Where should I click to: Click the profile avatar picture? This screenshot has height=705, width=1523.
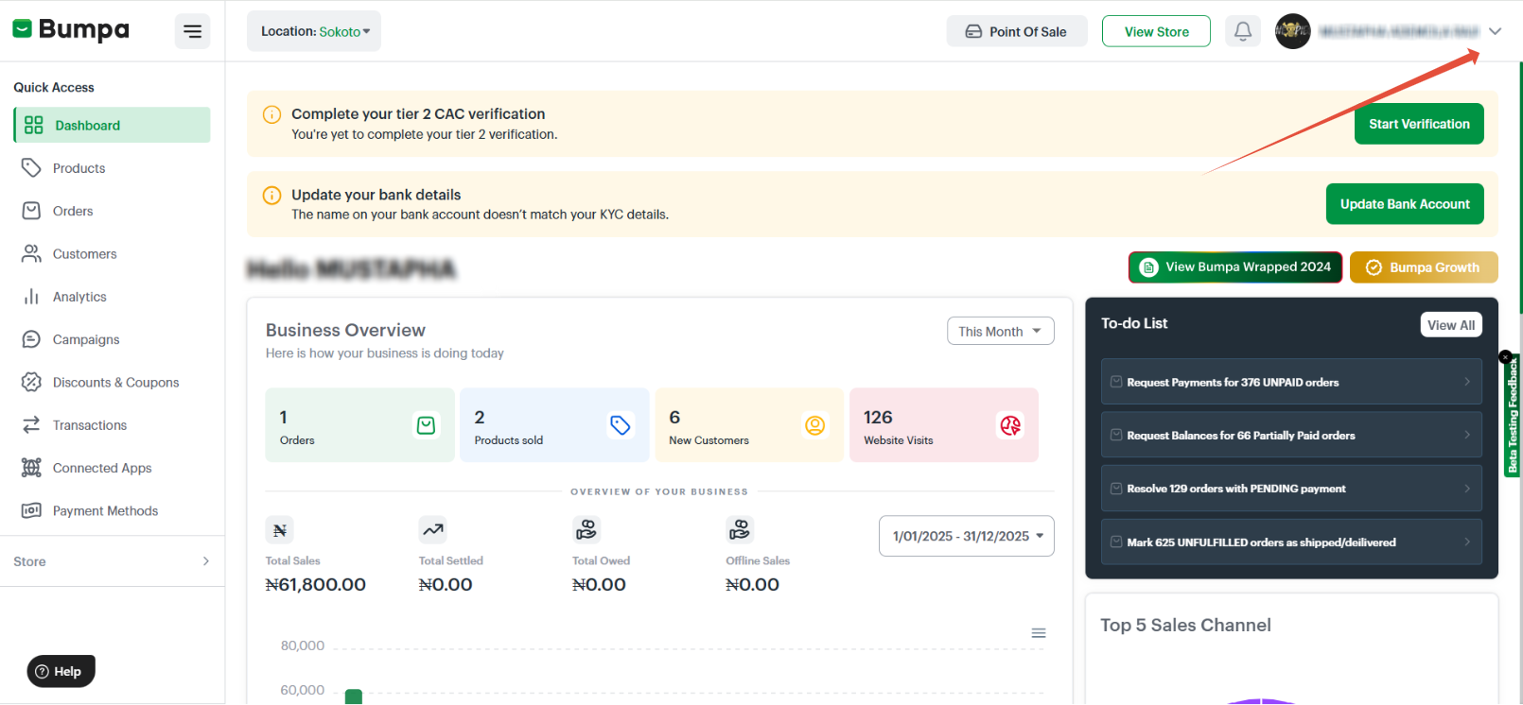tap(1292, 31)
